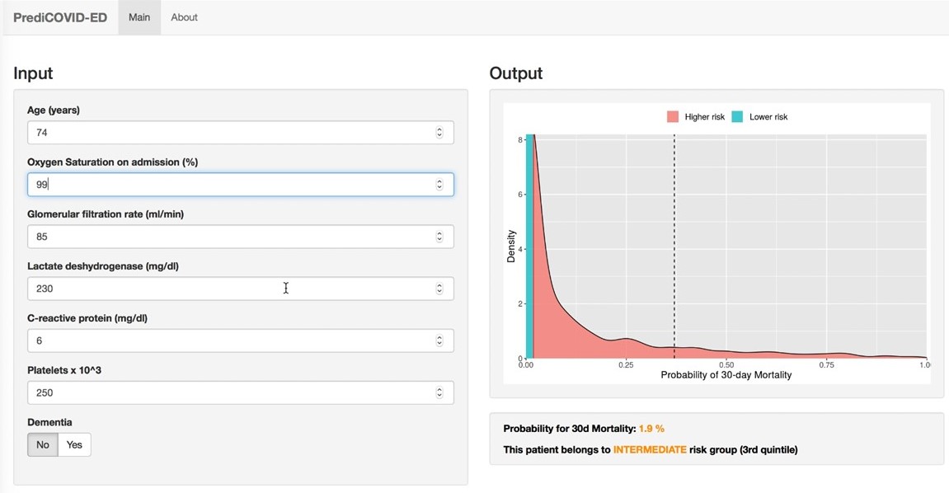
Task: Switch to the Main tab
Action: pyautogui.click(x=139, y=17)
